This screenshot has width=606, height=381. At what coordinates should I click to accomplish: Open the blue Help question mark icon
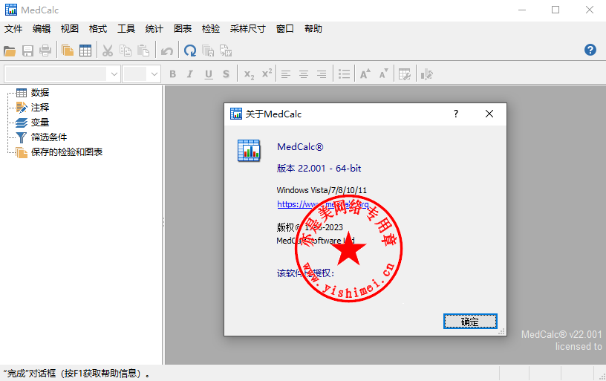(x=590, y=50)
